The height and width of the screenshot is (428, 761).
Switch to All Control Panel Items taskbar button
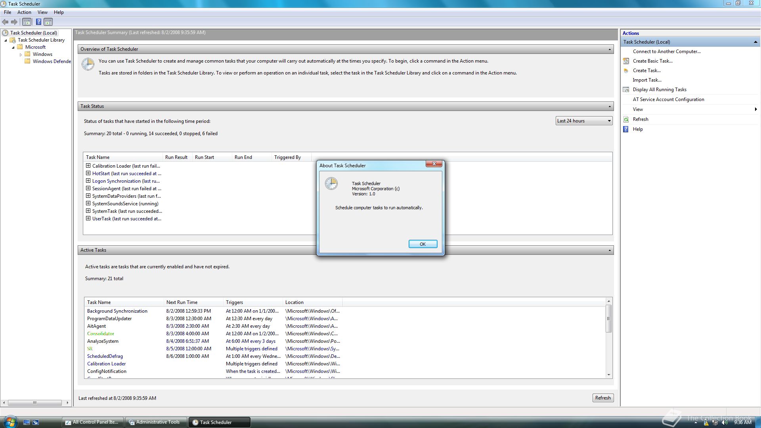93,422
